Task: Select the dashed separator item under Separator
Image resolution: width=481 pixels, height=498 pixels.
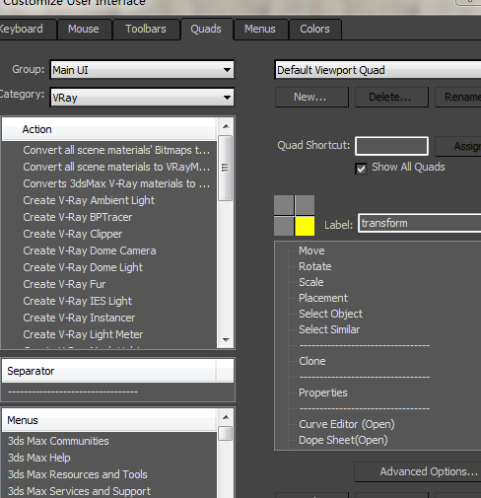Action: pyautogui.click(x=73, y=391)
